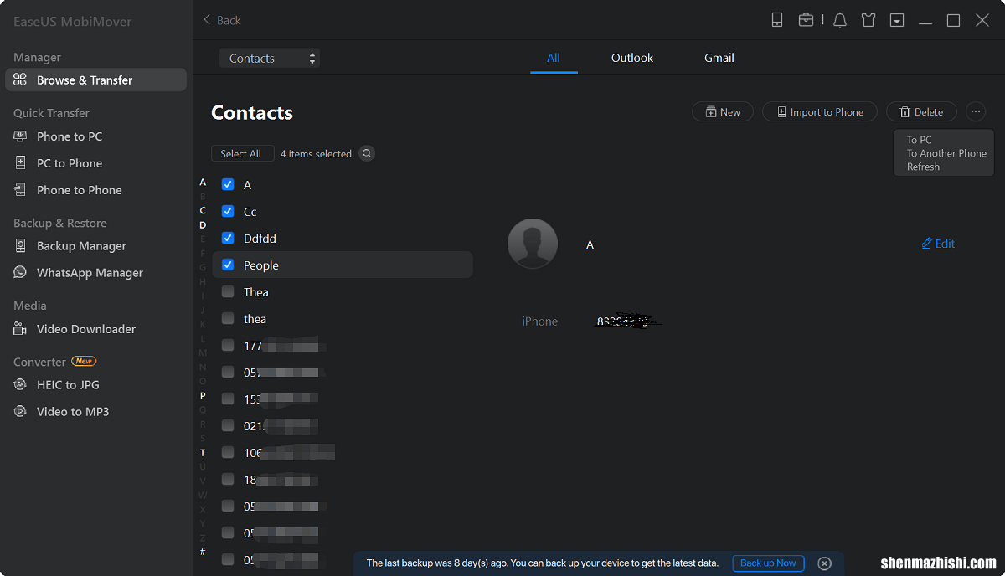This screenshot has height=576, width=1005.
Task: Check the lowercase thea contact checkbox
Action: click(228, 318)
